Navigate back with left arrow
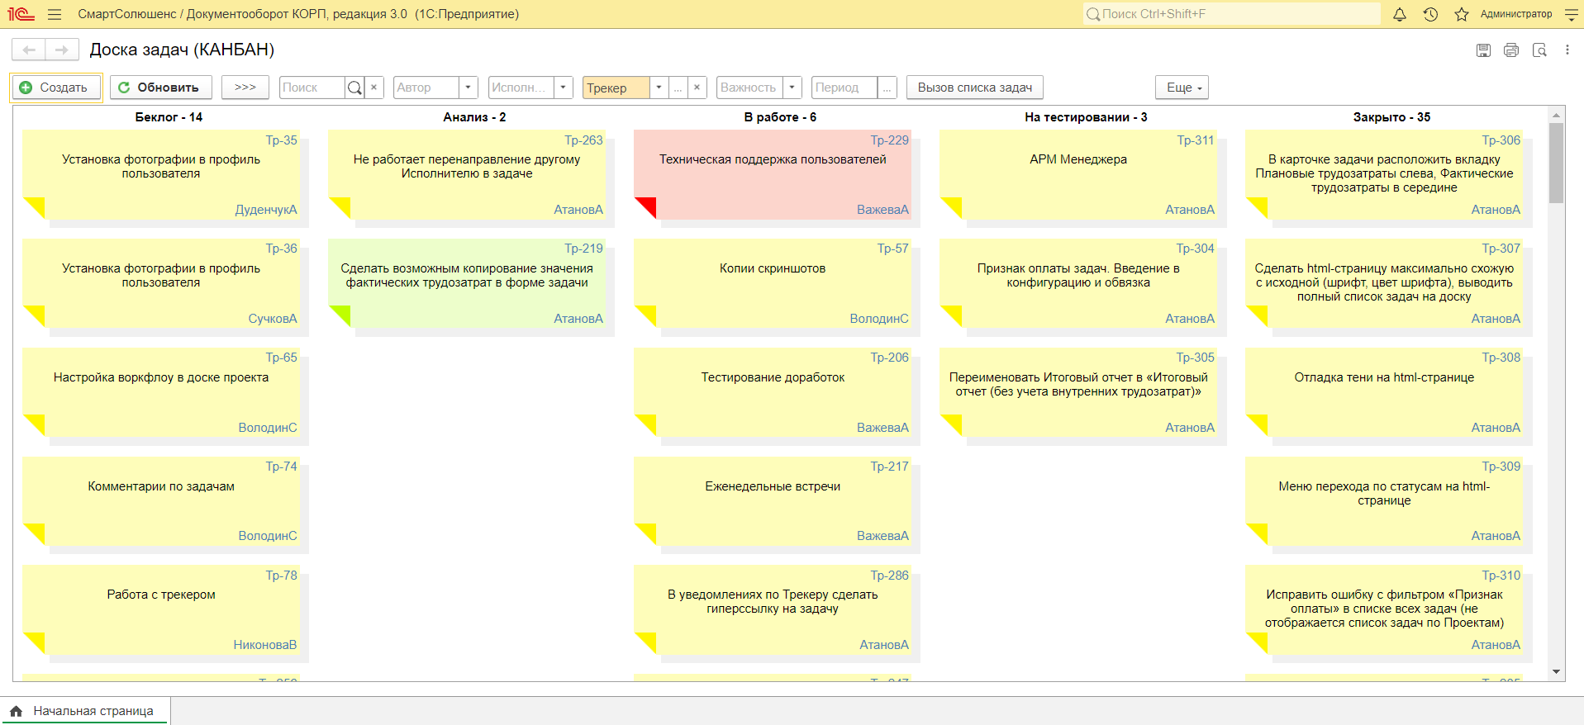The width and height of the screenshot is (1584, 725). pyautogui.click(x=29, y=50)
